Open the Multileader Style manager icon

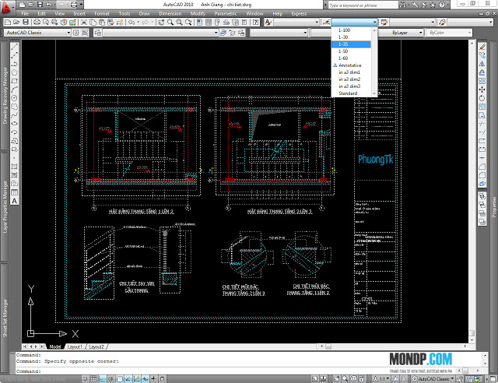click(442, 23)
